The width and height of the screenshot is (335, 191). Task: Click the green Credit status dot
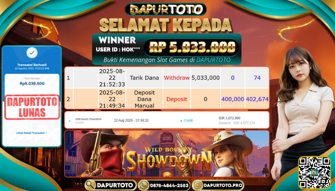(x=181, y=121)
